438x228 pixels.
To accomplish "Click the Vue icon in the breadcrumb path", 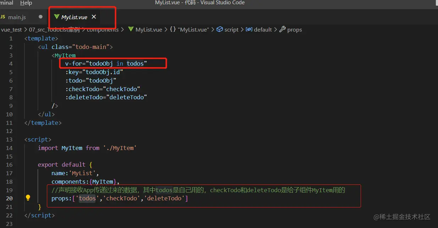I will [131, 29].
